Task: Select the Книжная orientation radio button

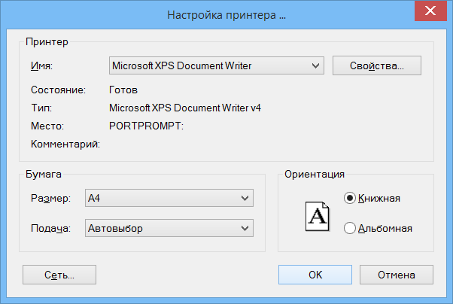Action: [x=350, y=198]
